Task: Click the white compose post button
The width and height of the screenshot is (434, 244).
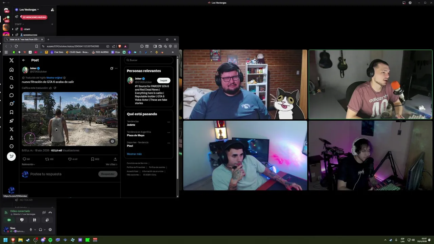Action: (12, 156)
